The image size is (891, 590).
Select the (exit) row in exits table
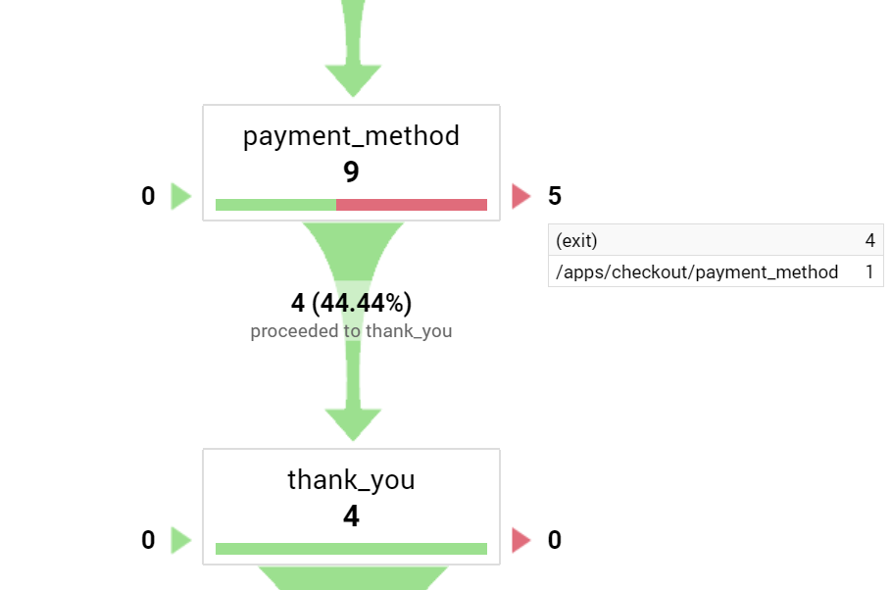click(716, 240)
